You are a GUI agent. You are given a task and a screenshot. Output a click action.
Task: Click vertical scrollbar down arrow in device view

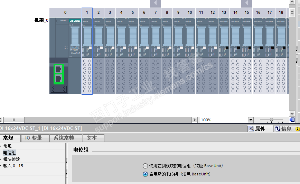[292, 114]
